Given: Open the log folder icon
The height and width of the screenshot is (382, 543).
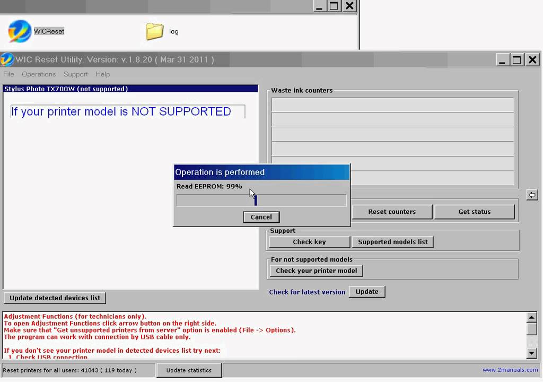Looking at the screenshot, I should [154, 31].
